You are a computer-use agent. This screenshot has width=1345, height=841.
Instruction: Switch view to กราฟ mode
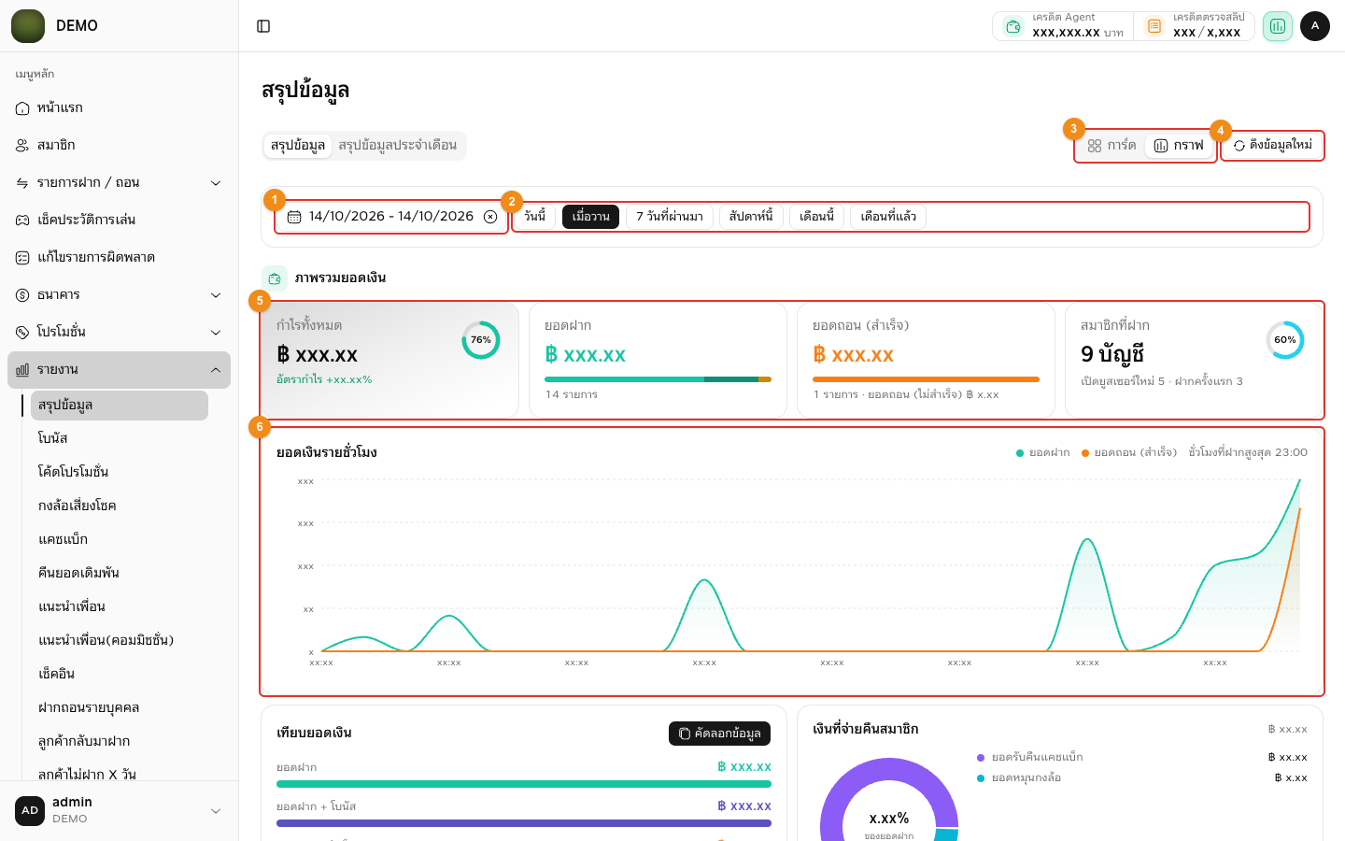1179,146
